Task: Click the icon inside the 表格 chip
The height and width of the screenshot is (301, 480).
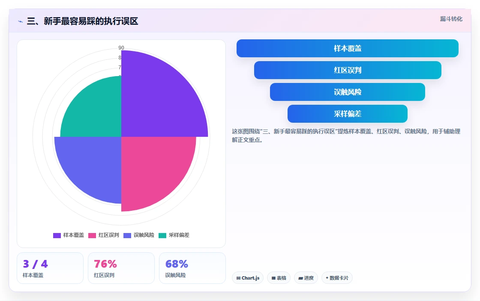Action: (x=274, y=278)
